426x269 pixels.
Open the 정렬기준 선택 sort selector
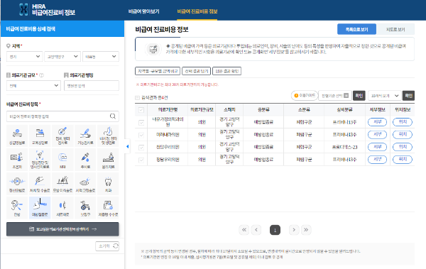[x=335, y=96]
